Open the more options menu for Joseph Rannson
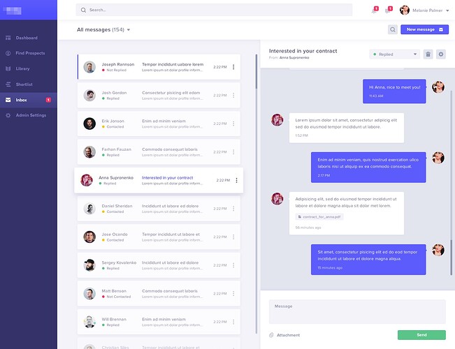Viewport: 455px width, 349px height. pos(233,67)
